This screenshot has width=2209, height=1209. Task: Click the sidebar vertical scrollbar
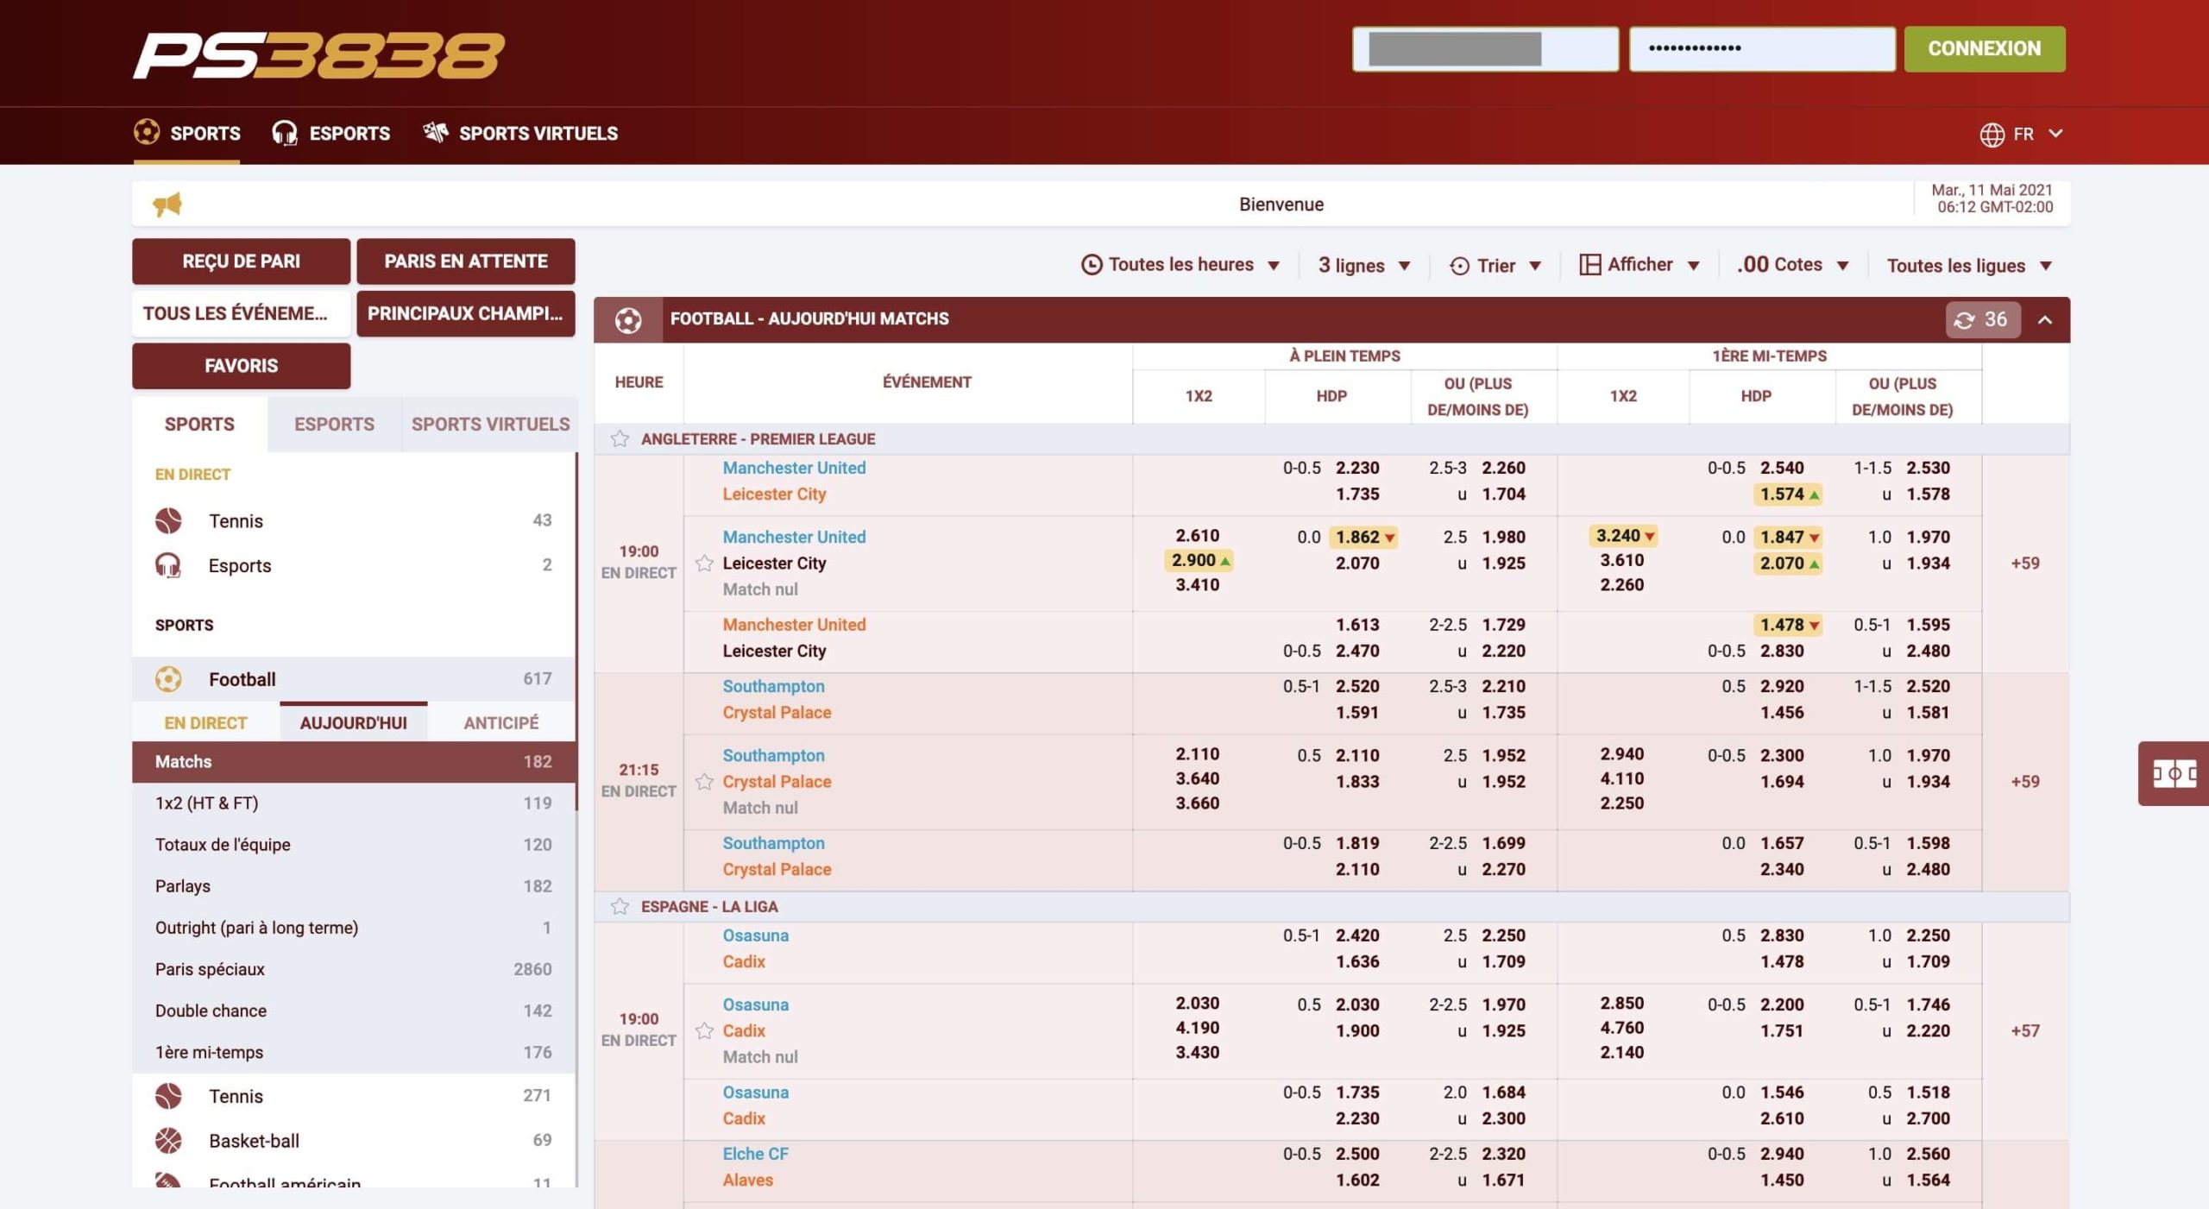576,630
